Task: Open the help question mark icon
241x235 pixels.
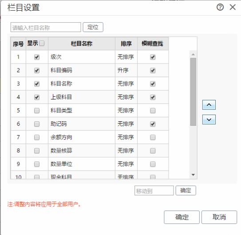Action: pyautogui.click(x=220, y=7)
